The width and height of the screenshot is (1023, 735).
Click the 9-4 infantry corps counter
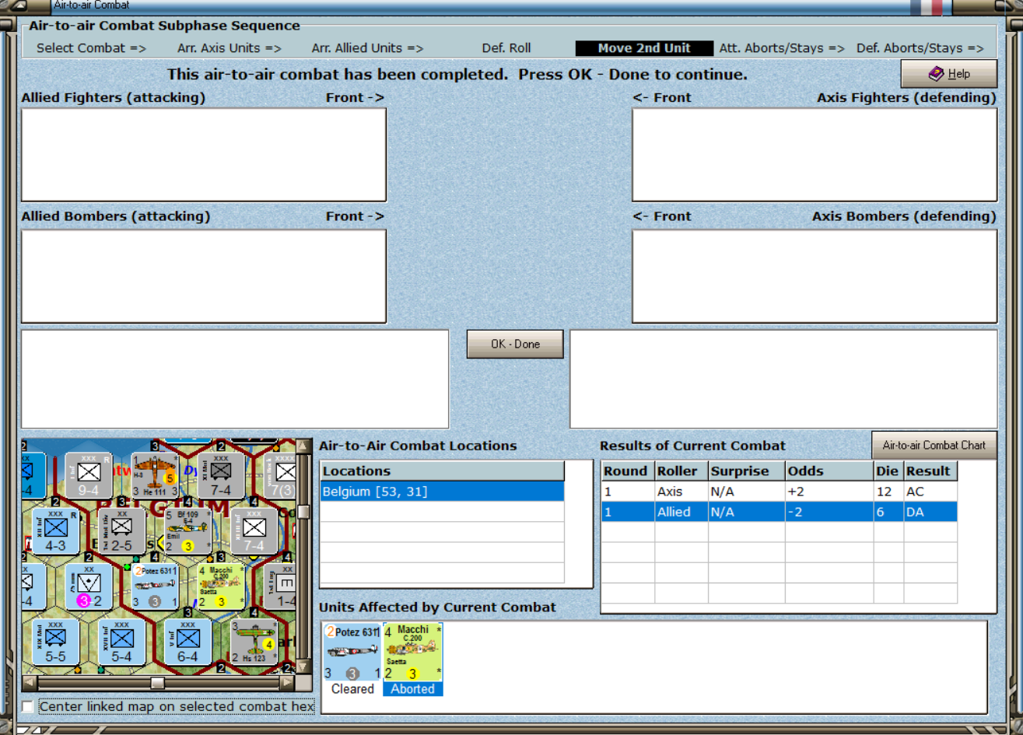pos(89,474)
